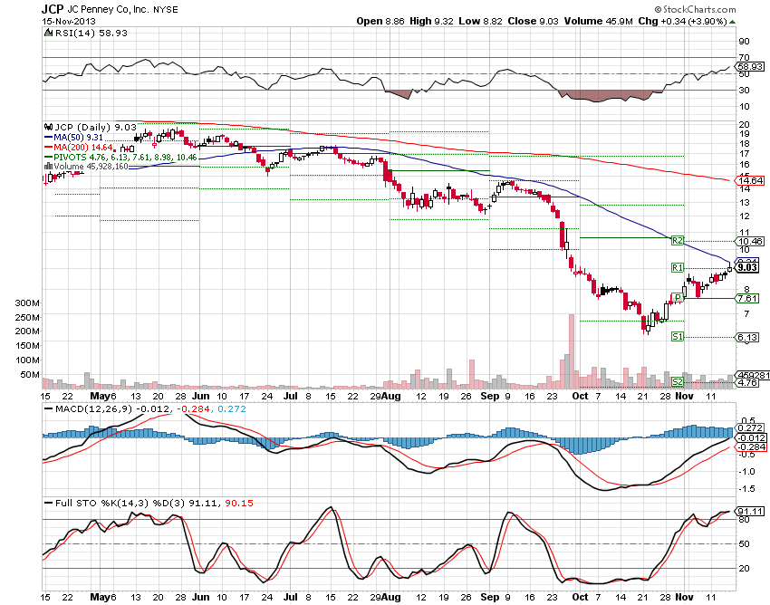Click the Close 9.03 value in the header
Screen dimensions: 770x605
(534, 21)
